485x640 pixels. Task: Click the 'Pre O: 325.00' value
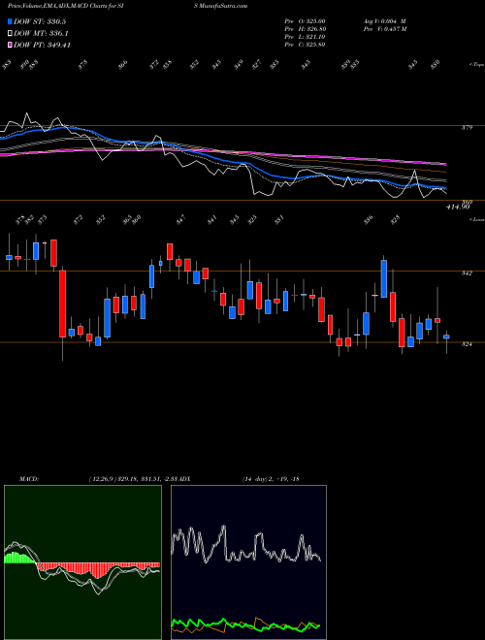[x=305, y=21]
